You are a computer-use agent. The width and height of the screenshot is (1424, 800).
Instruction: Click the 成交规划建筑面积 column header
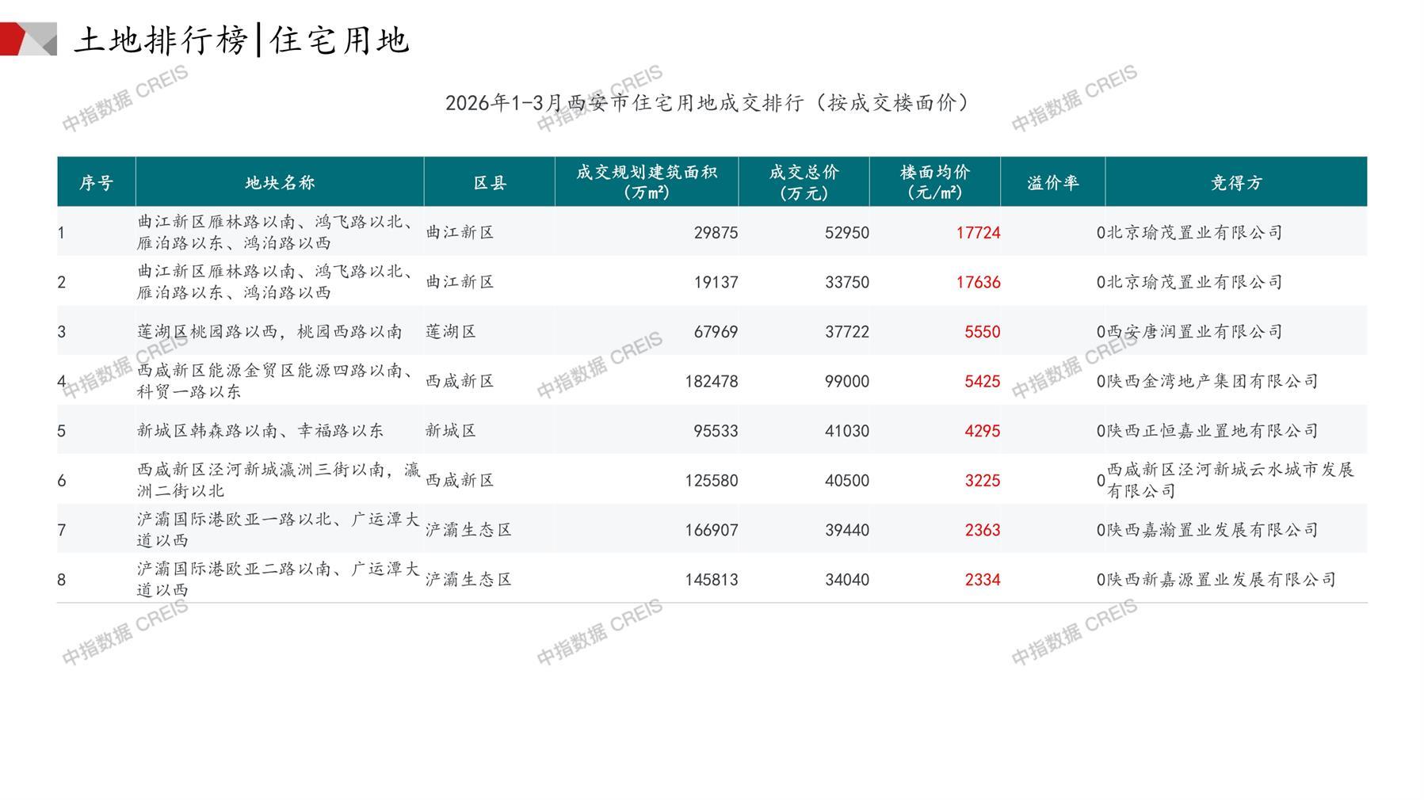tap(646, 182)
